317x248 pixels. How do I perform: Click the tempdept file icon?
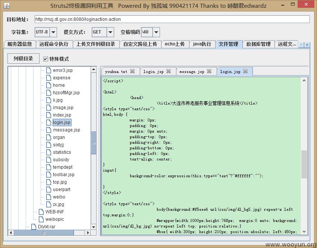tap(48, 167)
